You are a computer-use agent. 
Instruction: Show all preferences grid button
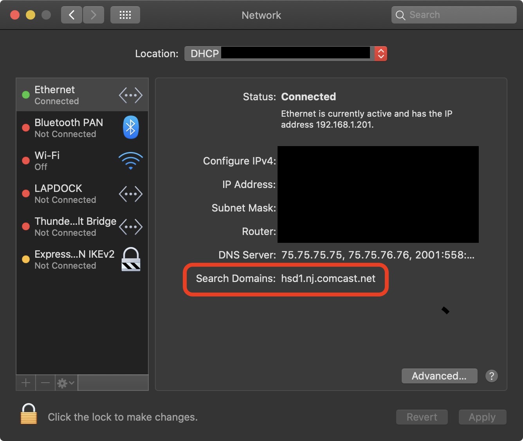(x=125, y=15)
